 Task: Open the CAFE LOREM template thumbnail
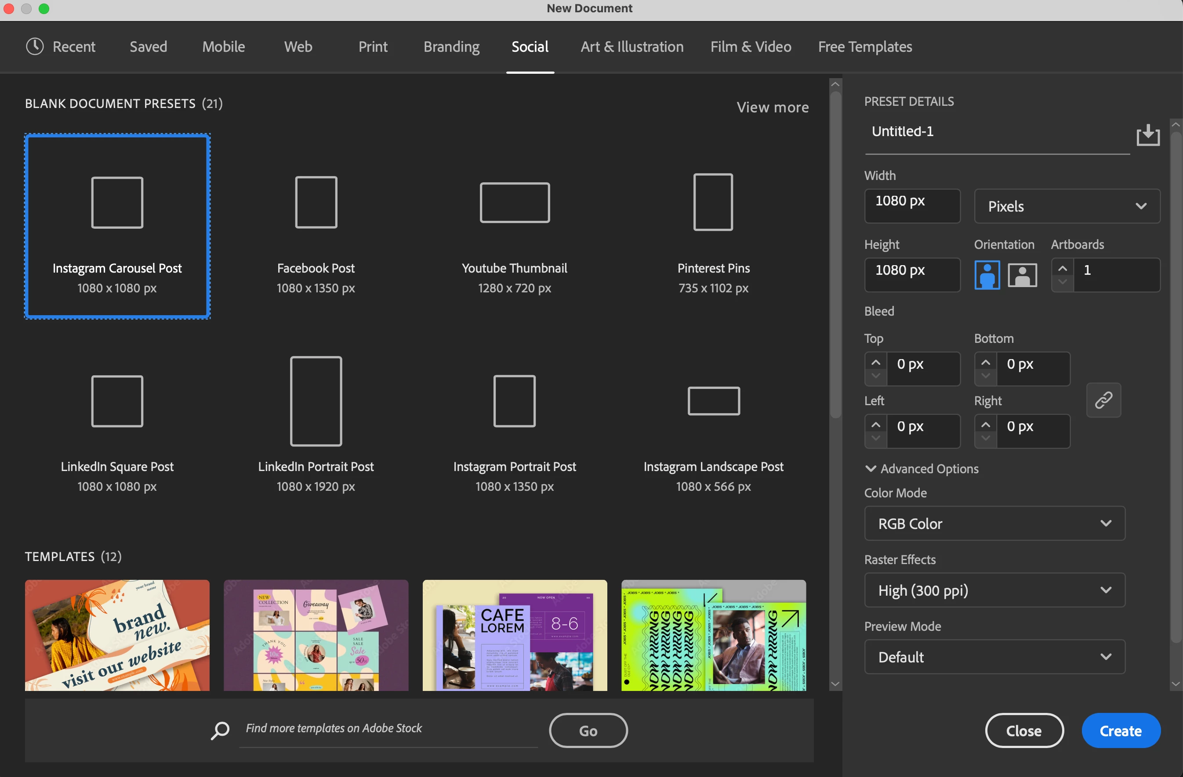pos(515,635)
